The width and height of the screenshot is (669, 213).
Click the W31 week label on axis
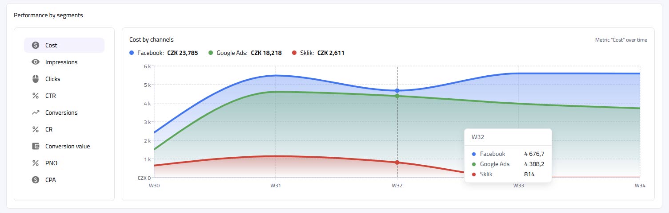tap(276, 186)
